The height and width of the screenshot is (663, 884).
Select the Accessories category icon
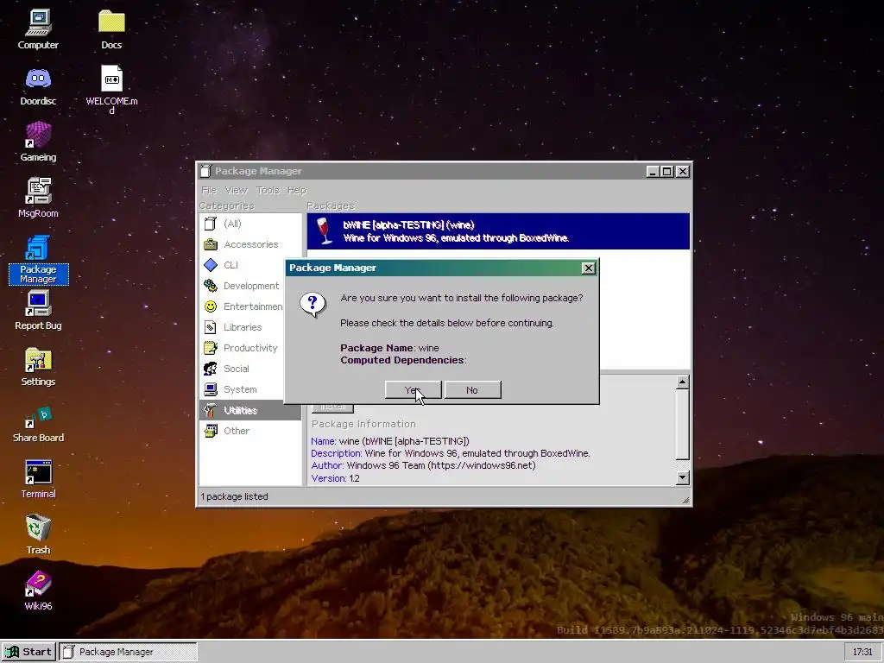coord(211,244)
